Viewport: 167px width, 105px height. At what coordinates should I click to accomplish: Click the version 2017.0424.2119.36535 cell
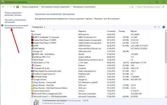pyautogui.click(x=139, y=48)
